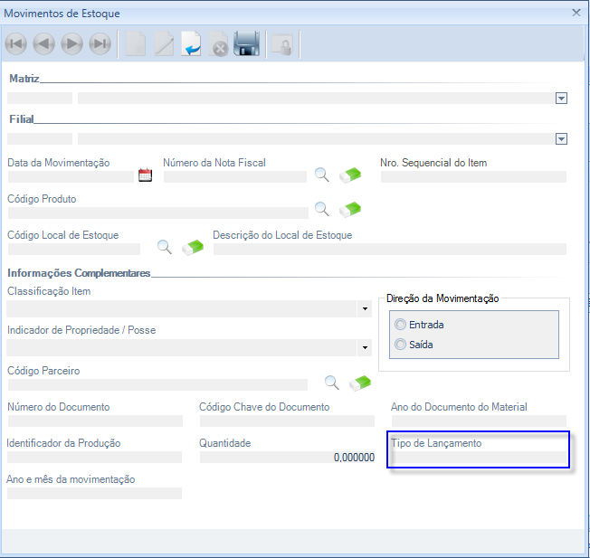Click green eraser beside Código Produto
This screenshot has width=590, height=558.
349,209
